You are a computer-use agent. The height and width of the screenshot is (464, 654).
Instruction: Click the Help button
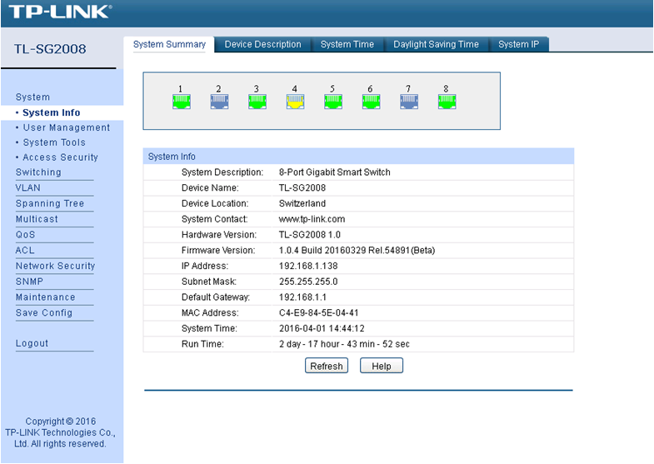(x=382, y=366)
